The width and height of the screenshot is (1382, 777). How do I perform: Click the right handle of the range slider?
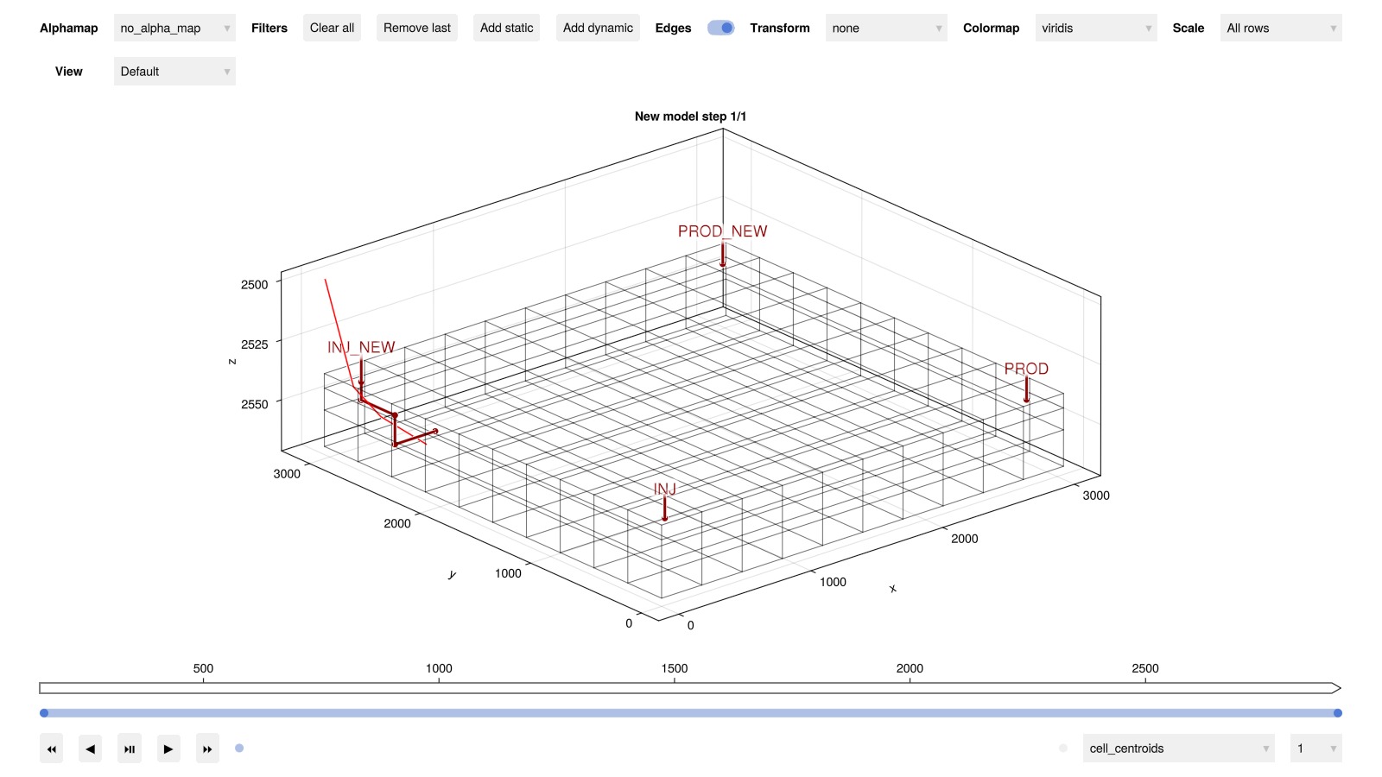coord(1337,713)
